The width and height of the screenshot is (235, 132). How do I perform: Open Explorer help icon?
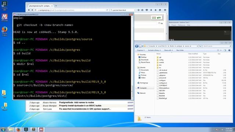(x=229, y=50)
